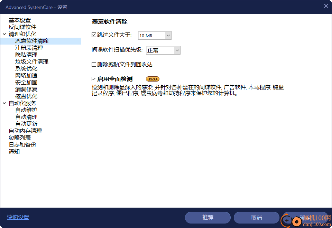Click the 启用全面检测 description paragraph
Viewport: 332px width, 228px height.
(188, 90)
